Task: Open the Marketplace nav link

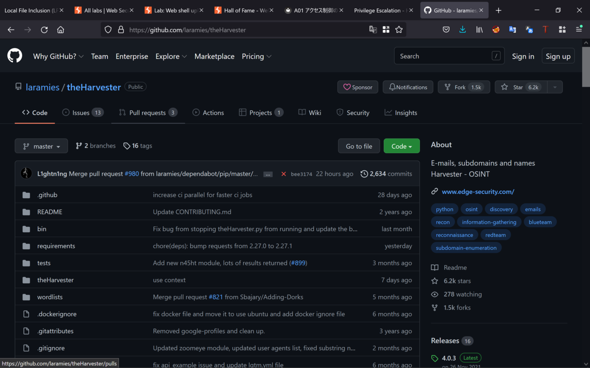Action: tap(214, 56)
